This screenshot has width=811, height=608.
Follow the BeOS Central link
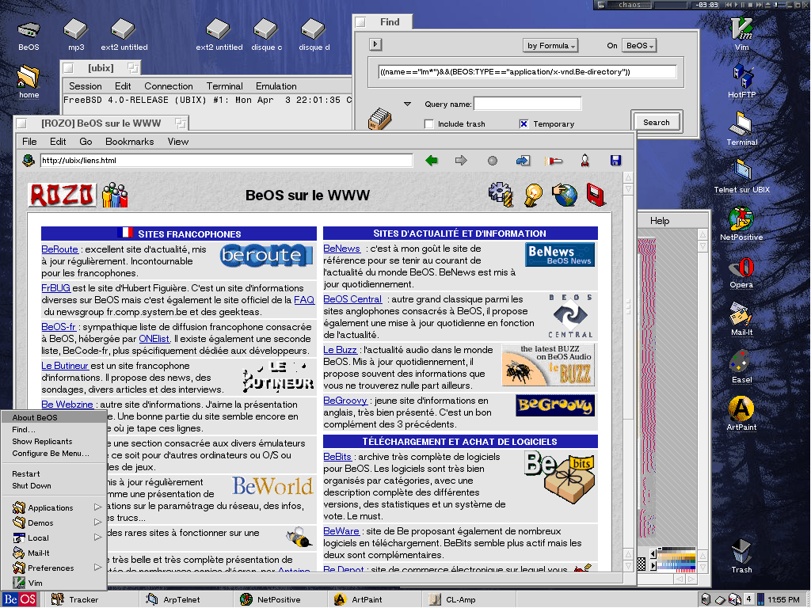pos(352,299)
